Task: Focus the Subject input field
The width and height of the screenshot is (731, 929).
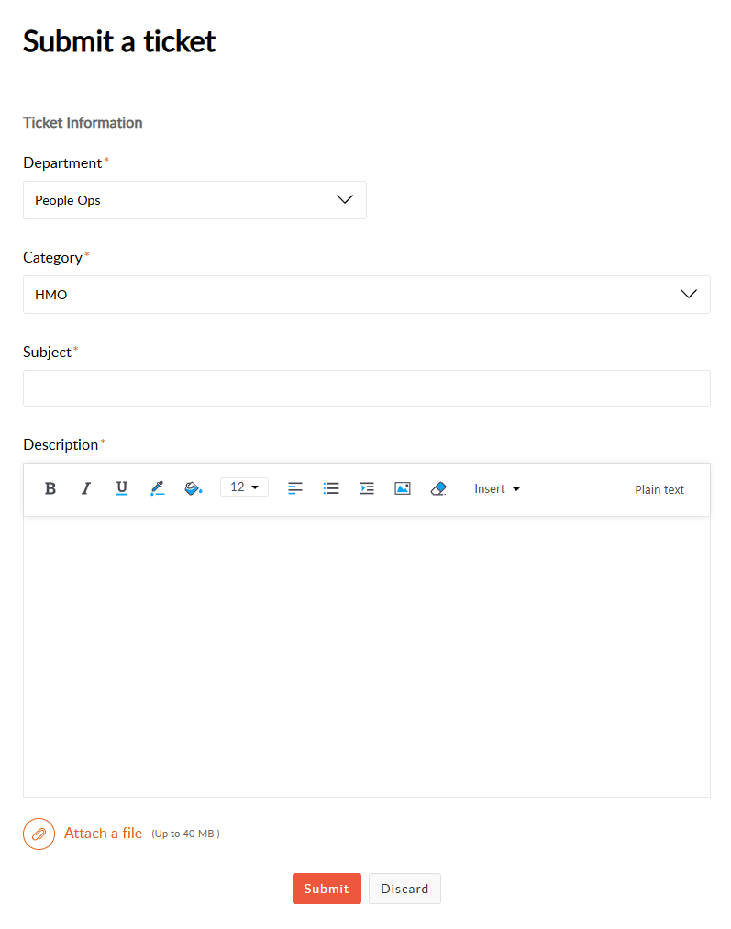Action: click(366, 388)
